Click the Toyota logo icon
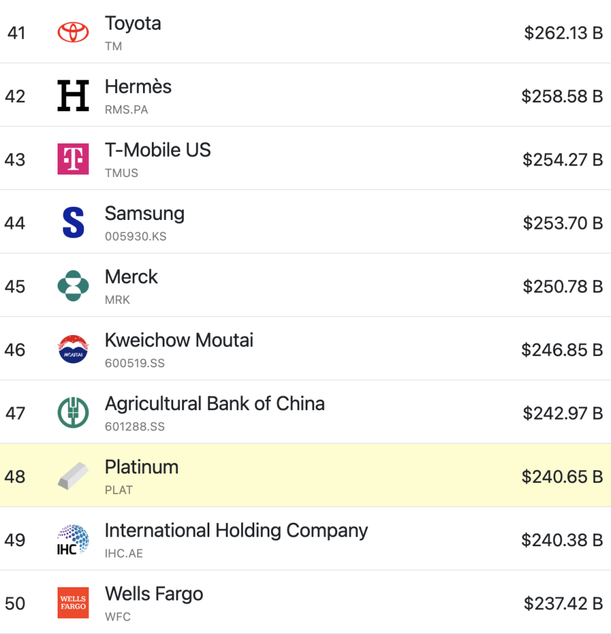The height and width of the screenshot is (634, 611). click(x=73, y=32)
